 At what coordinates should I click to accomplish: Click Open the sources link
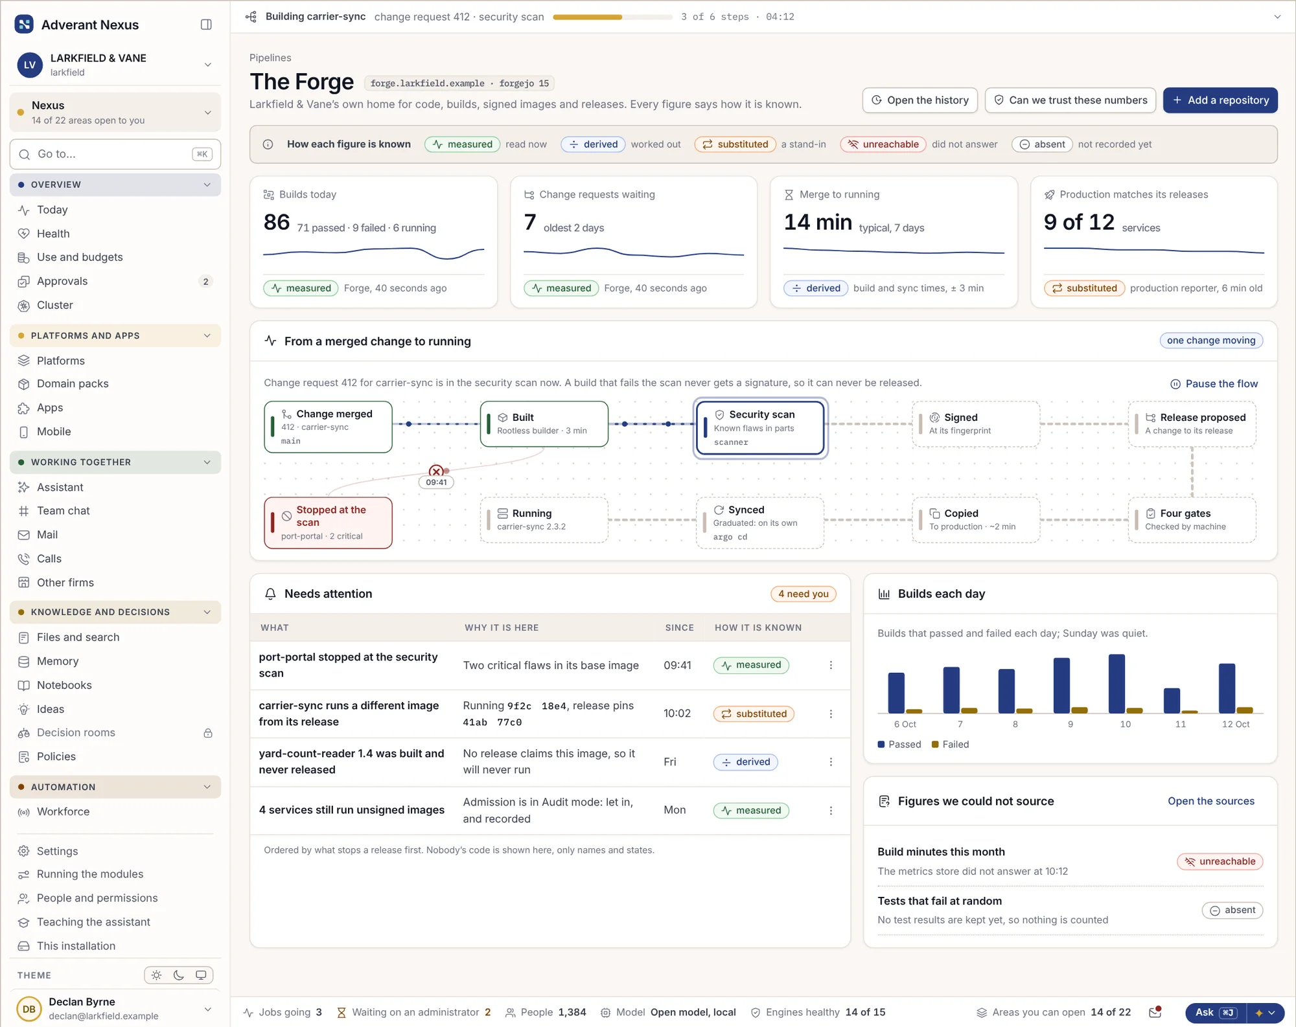coord(1210,801)
